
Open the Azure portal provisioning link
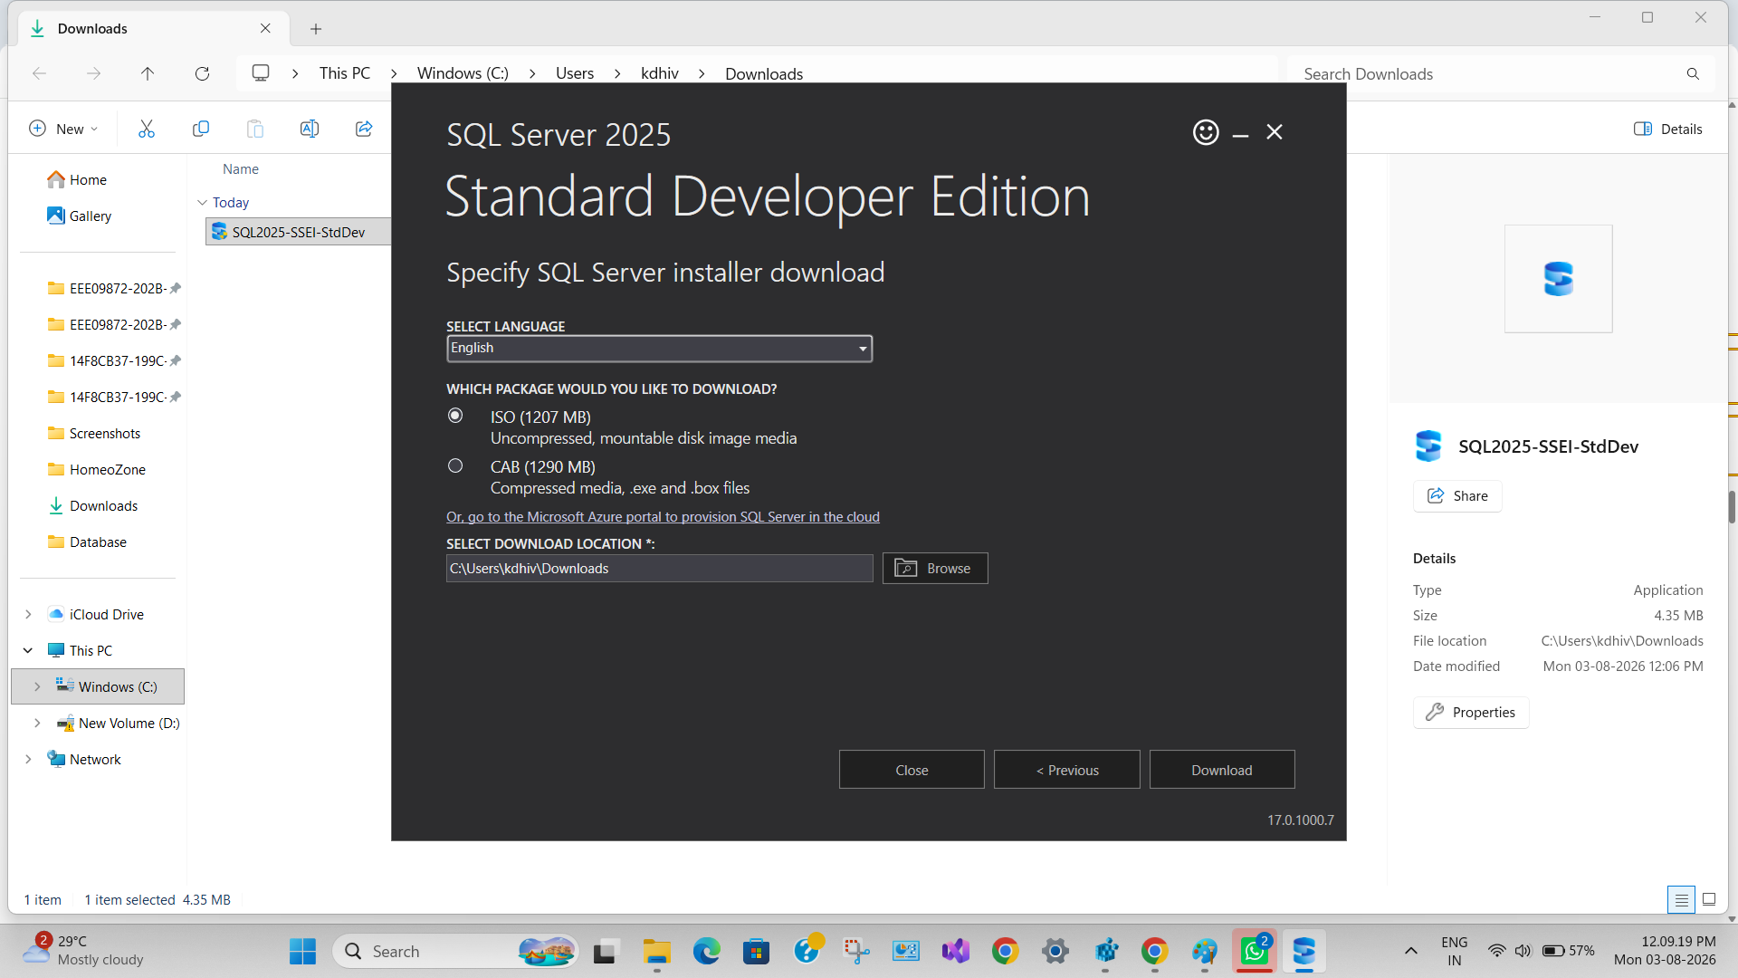(x=663, y=516)
